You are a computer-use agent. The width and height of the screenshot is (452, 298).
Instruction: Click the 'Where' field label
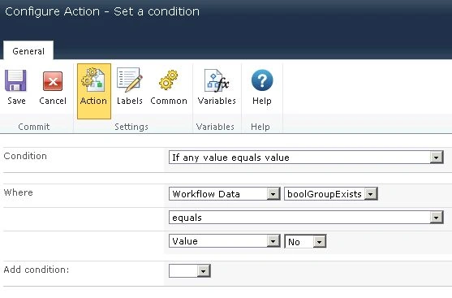pos(18,192)
